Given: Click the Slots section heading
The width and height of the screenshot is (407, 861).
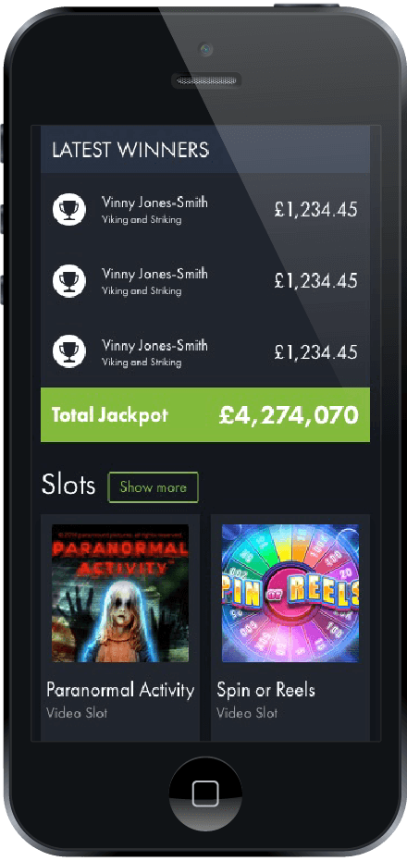Looking at the screenshot, I should (x=68, y=486).
